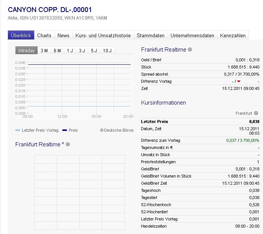Click info icon beside top-right Frankfurt Realtime heading
This screenshot has height=234, width=263.
(190, 50)
